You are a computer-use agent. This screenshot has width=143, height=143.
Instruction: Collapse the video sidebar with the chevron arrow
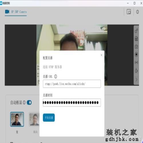[x=136, y=80]
